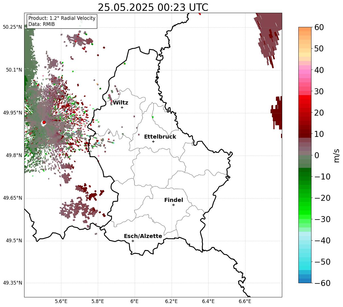Click the 'Wiltz' city label

click(120, 103)
